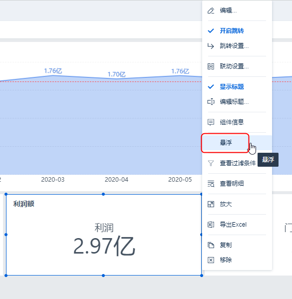Click the 2020-04 axis label
The width and height of the screenshot is (292, 299).
pyautogui.click(x=116, y=180)
